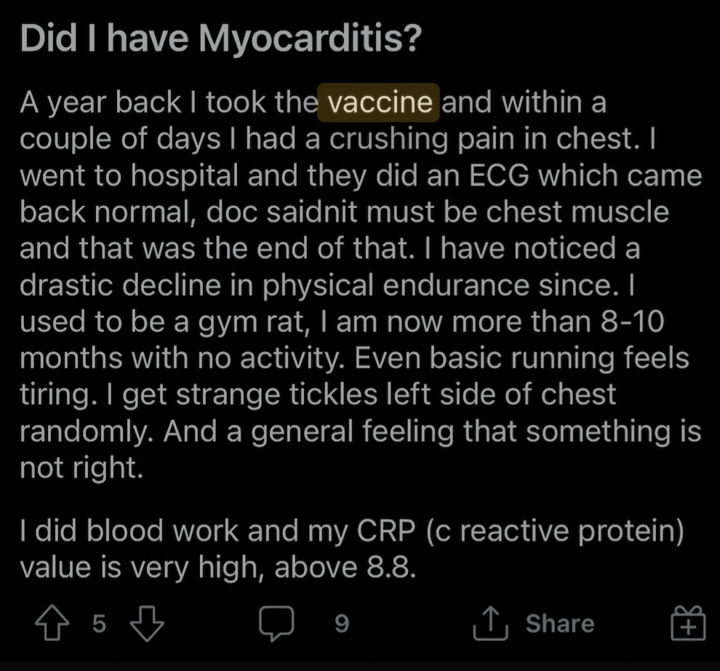Click the comment count showing 9
Viewport: 720px width, 671px height.
(x=342, y=624)
